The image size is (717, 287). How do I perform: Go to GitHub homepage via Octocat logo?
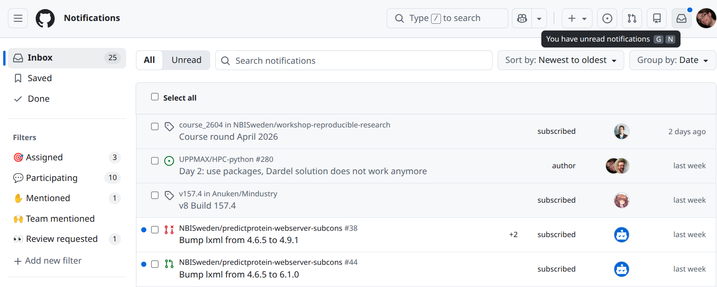pyautogui.click(x=45, y=18)
